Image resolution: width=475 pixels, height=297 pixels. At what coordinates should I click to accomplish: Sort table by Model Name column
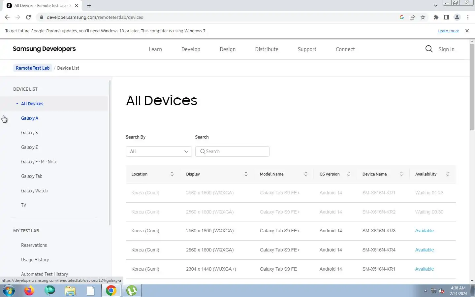305,174
